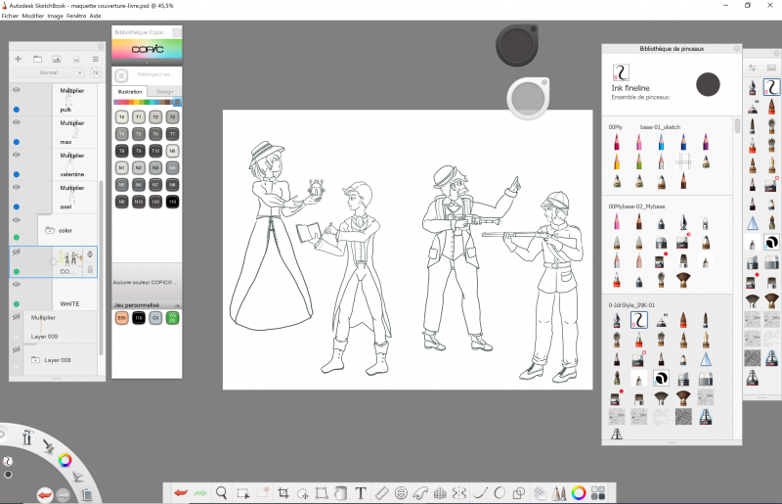
Task: Open the Normal blend mode dropdown
Action: coord(48,72)
